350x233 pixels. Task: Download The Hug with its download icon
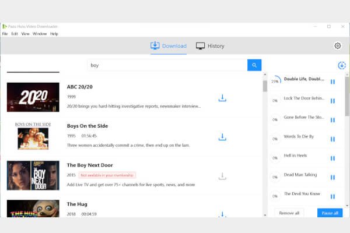click(222, 214)
